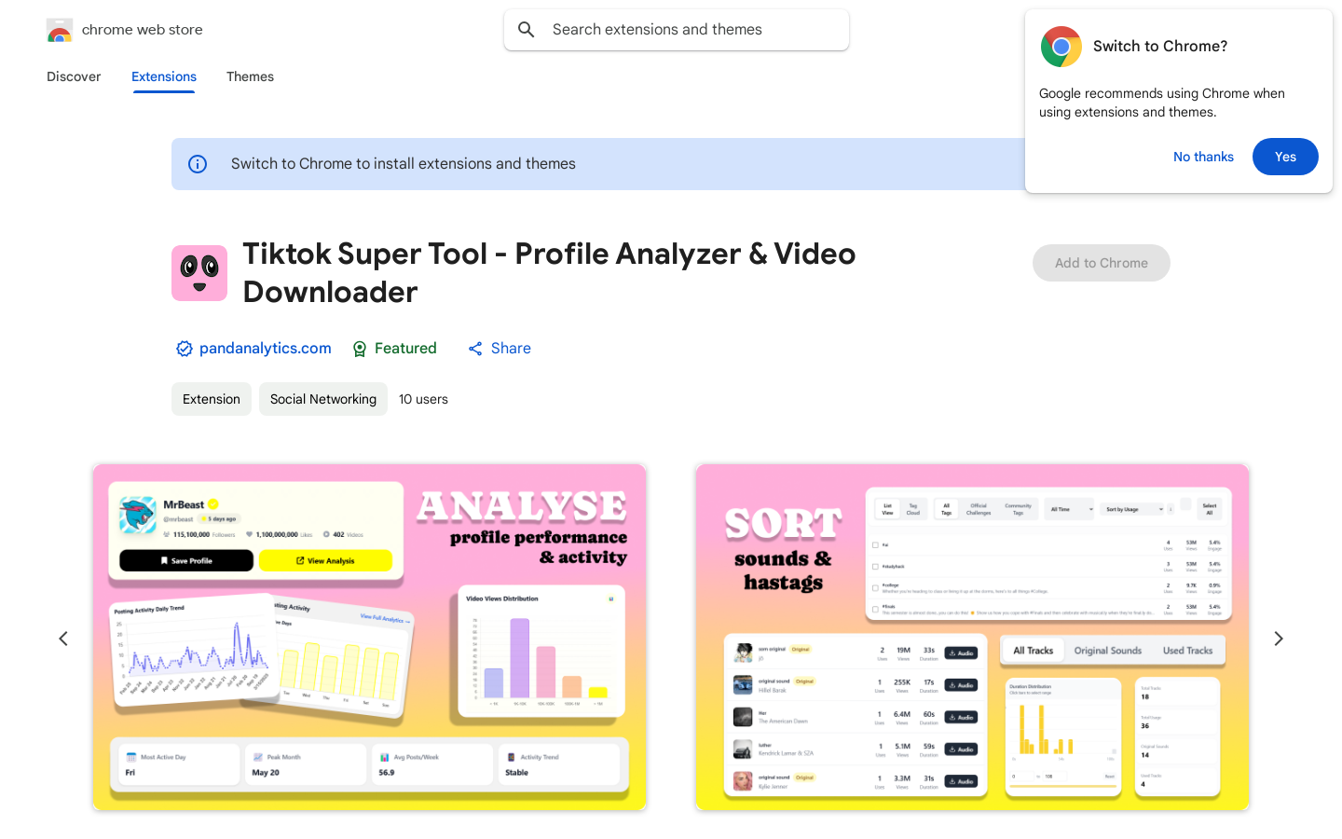Viewport: 1342px width, 839px height.
Task: Open the Extensions tab
Action: pos(164,76)
